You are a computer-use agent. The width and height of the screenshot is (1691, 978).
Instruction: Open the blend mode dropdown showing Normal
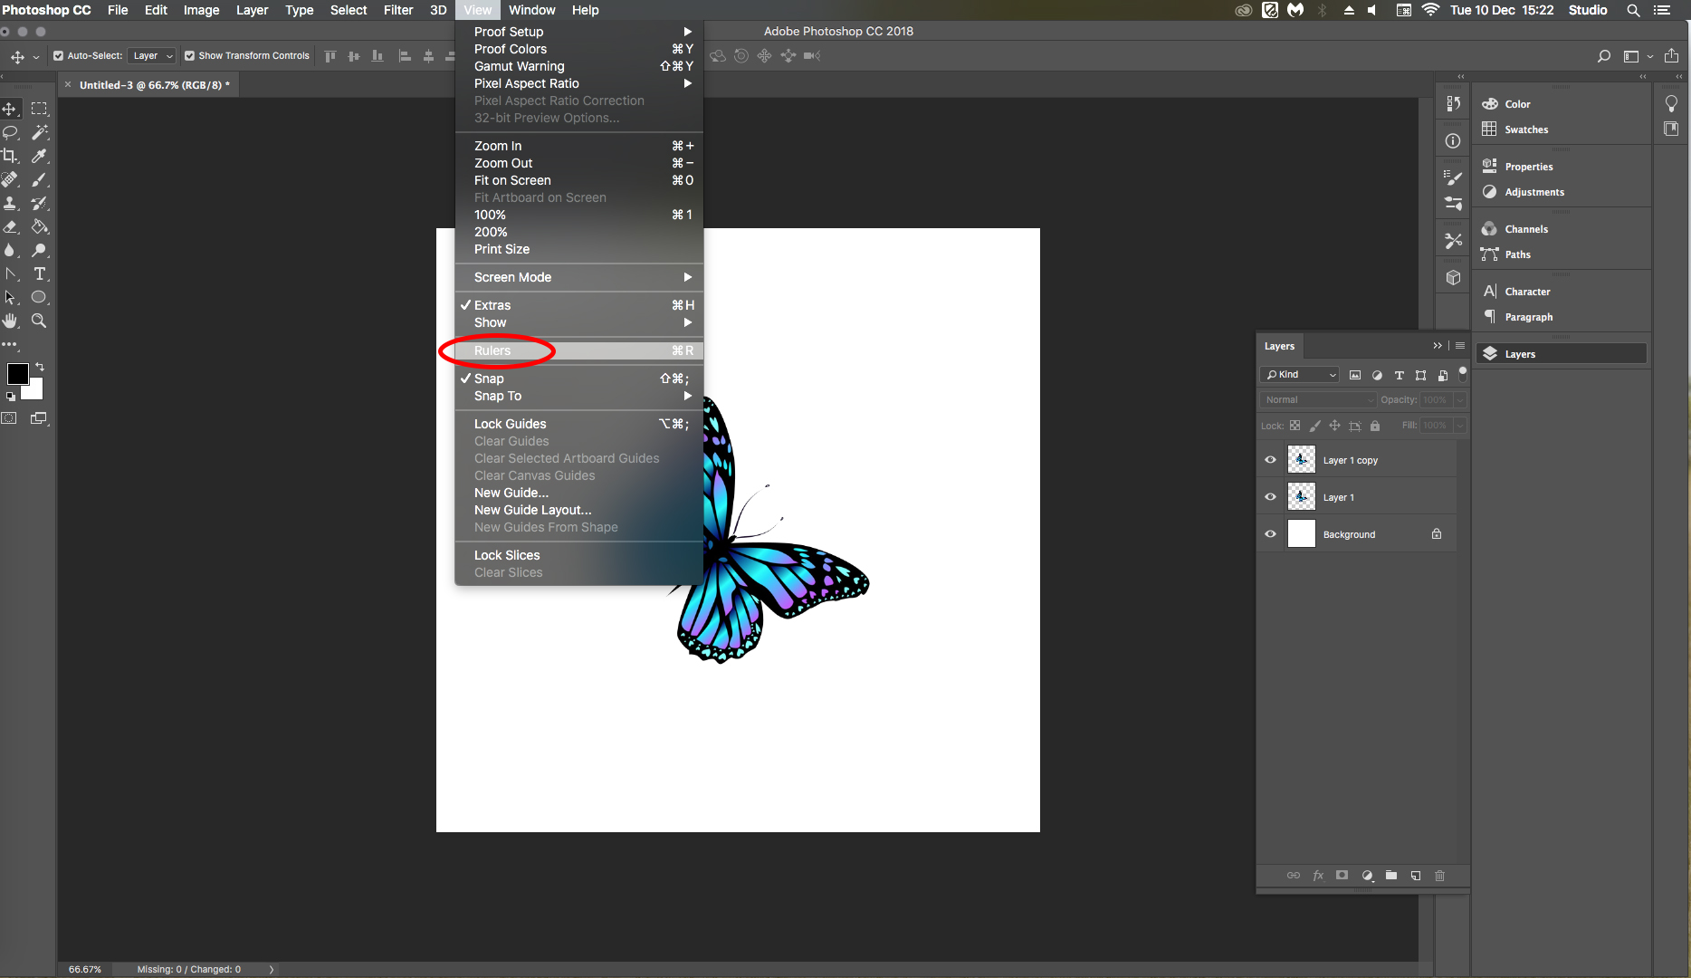click(x=1317, y=399)
